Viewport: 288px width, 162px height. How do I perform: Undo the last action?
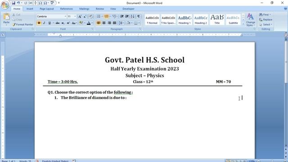tap(18, 3)
